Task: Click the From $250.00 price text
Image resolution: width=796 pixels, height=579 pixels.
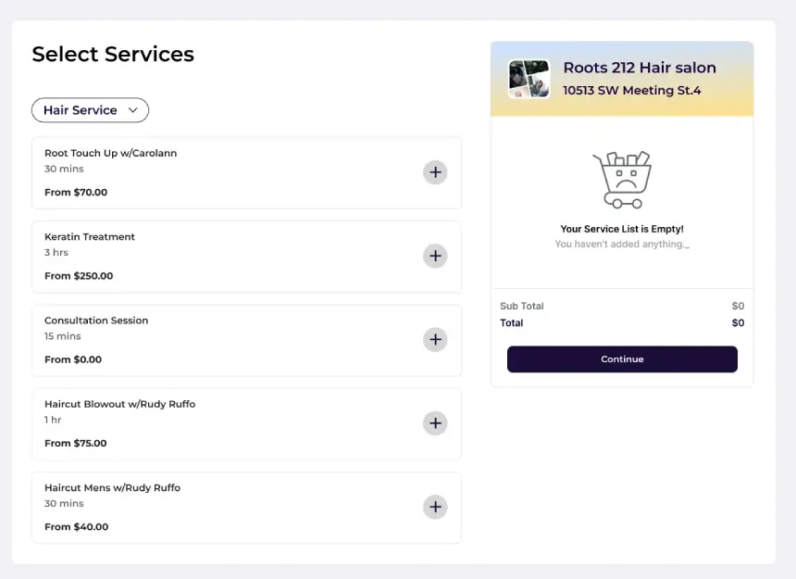Action: [79, 276]
